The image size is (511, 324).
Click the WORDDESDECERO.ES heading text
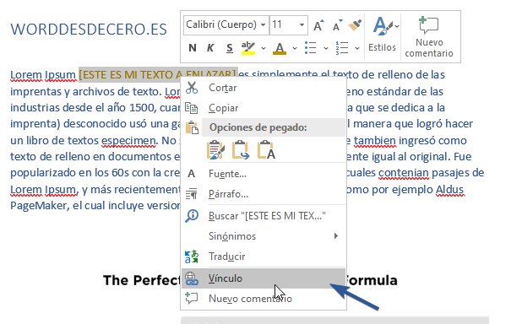point(89,30)
